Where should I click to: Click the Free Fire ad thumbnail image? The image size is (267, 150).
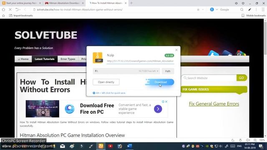pyautogui.click(x=43, y=109)
